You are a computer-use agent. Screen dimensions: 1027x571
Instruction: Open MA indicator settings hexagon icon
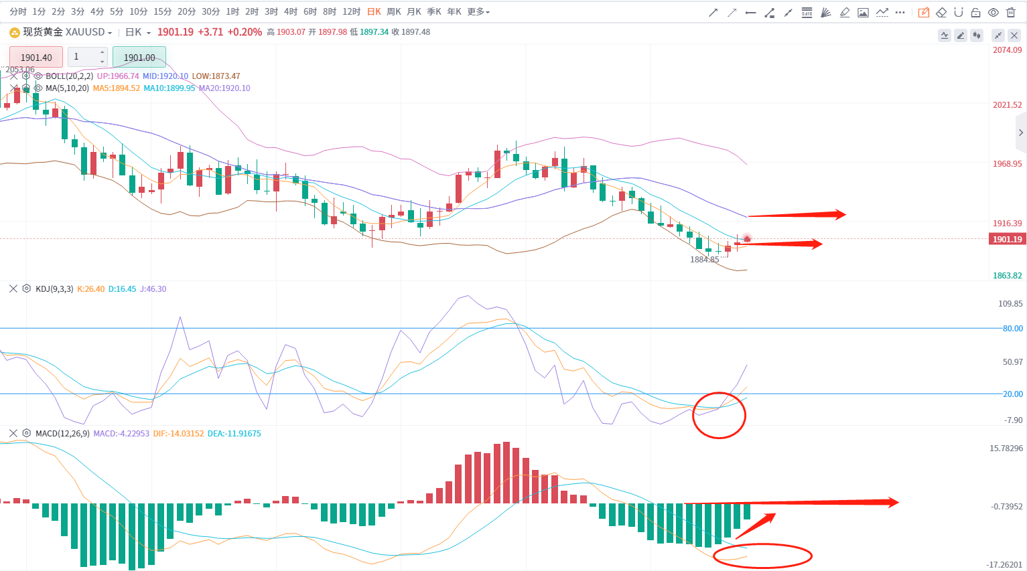tap(26, 88)
